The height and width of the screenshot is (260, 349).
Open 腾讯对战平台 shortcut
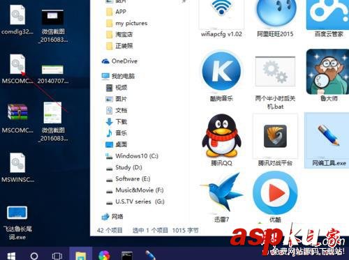click(x=275, y=140)
